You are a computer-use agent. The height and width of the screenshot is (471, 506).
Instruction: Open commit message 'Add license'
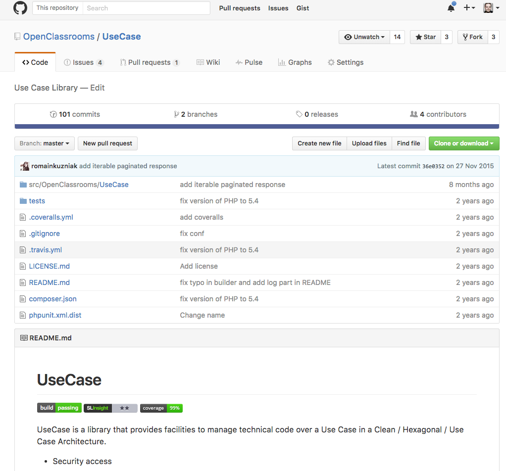(x=199, y=266)
